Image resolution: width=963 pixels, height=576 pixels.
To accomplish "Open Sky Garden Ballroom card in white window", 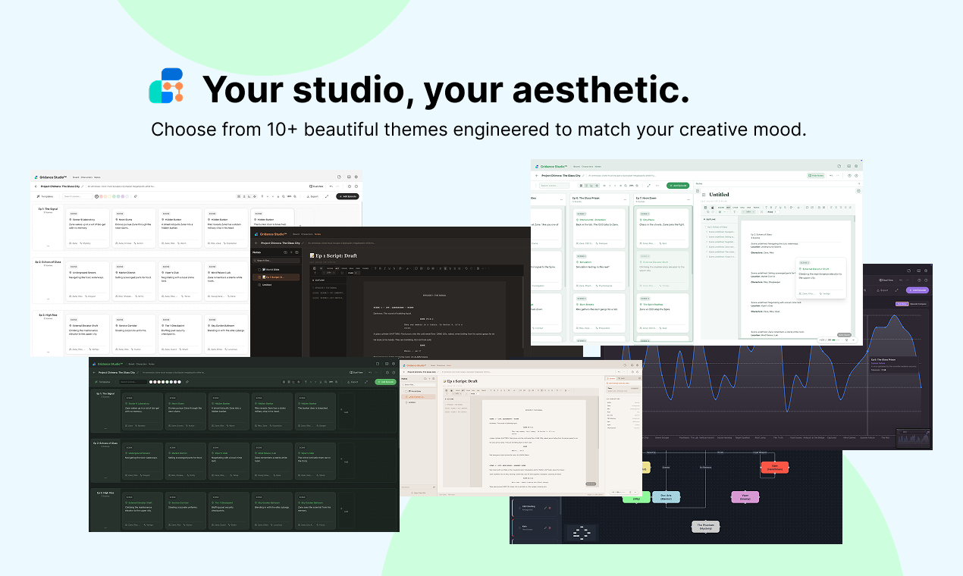I will click(226, 333).
